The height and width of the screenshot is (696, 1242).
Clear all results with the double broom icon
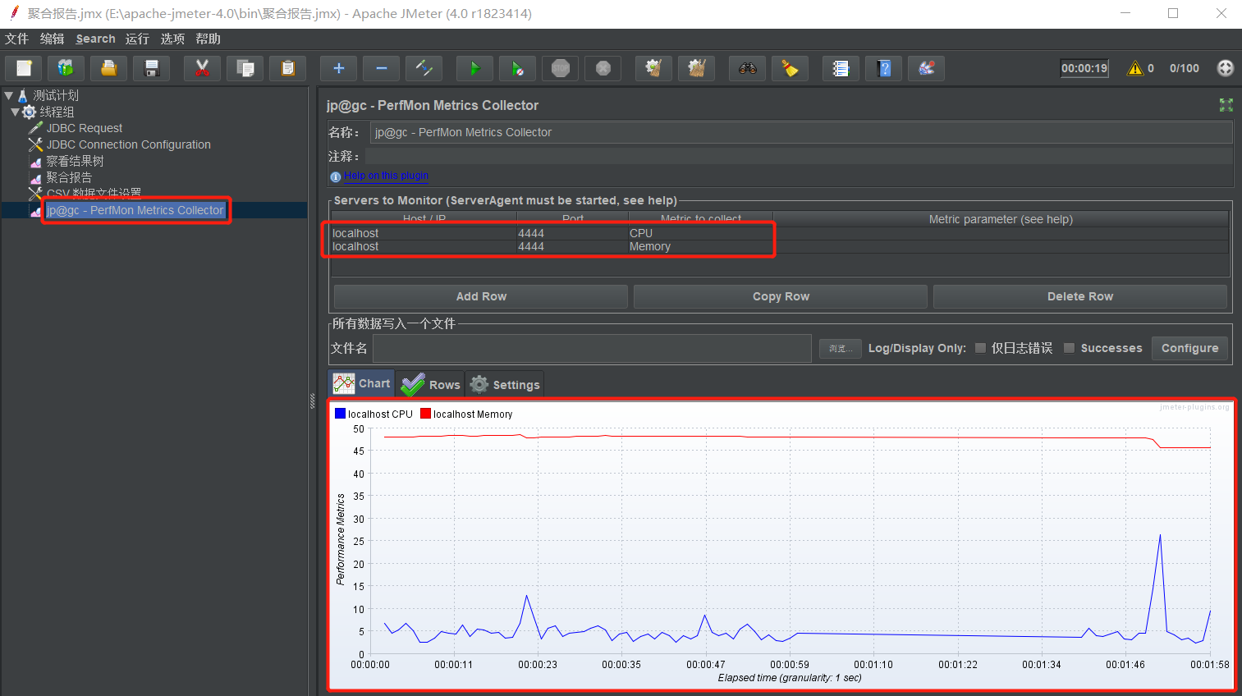697,68
